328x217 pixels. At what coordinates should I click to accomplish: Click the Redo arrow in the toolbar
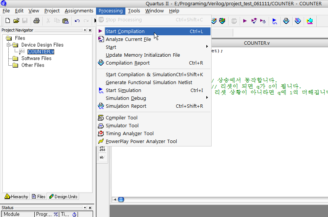(86, 21)
